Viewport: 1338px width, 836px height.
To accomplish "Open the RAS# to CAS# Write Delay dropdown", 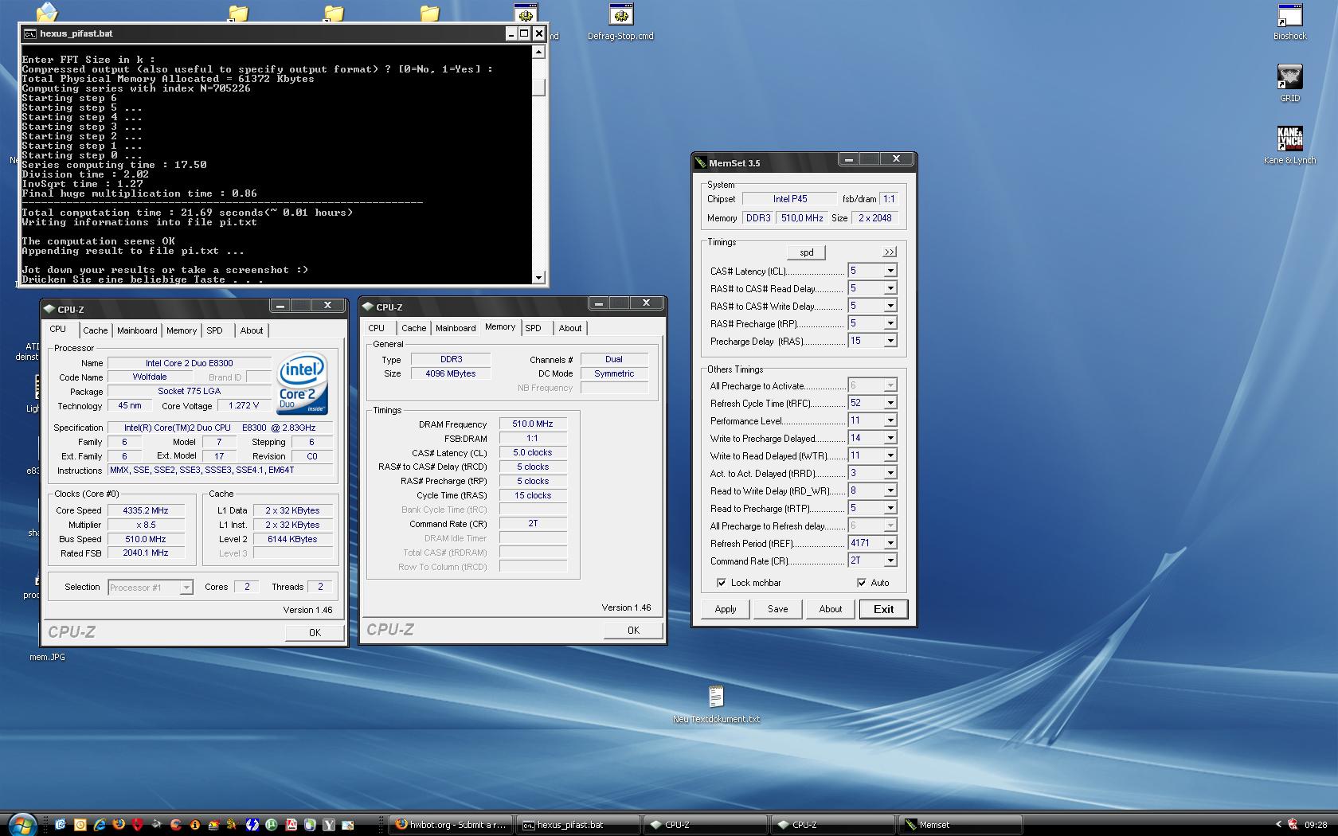I will pyautogui.click(x=890, y=306).
